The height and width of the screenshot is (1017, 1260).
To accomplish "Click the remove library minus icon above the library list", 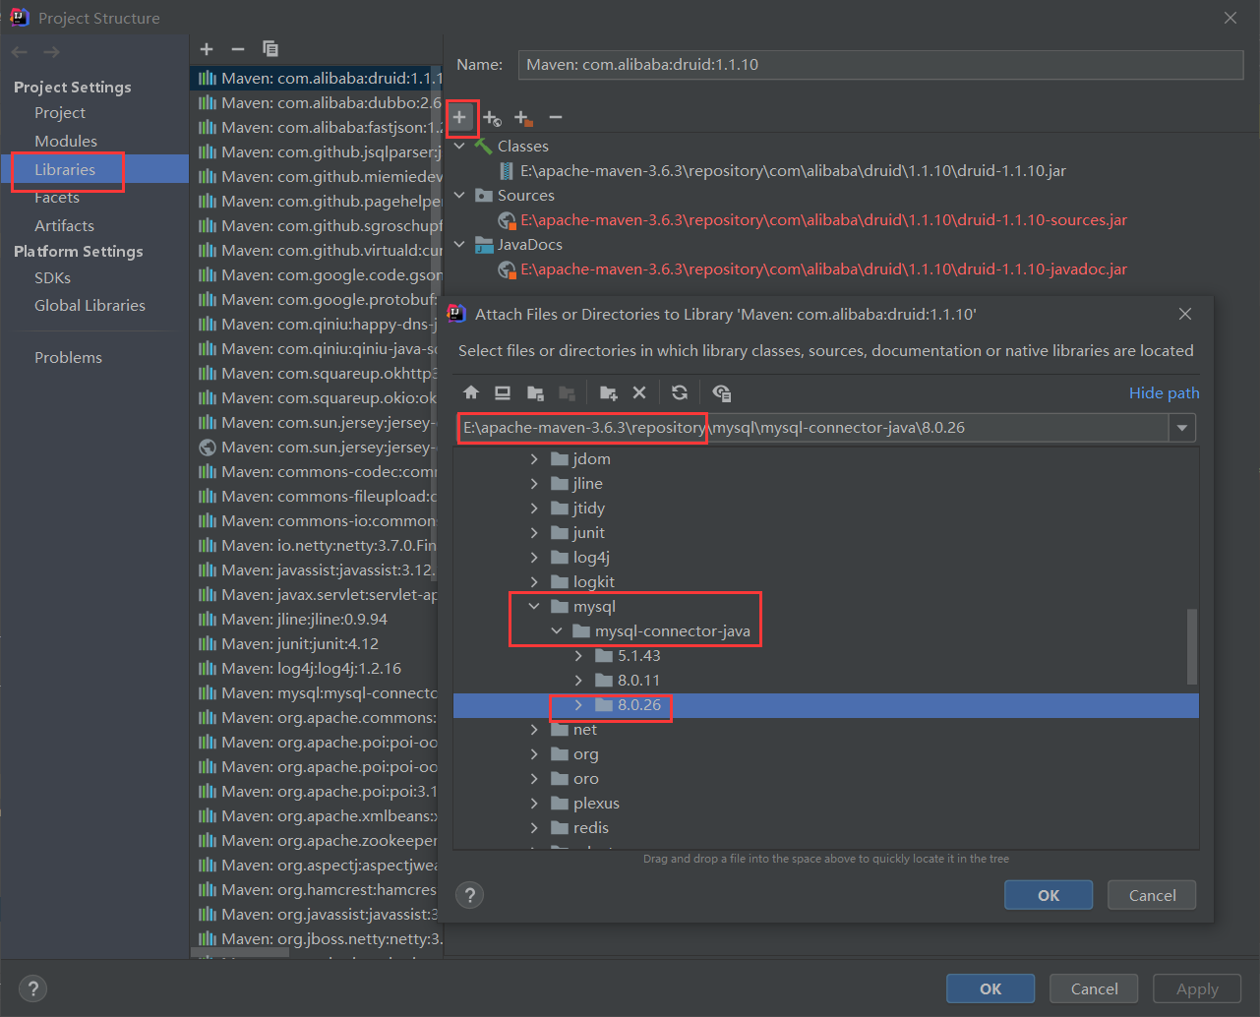I will click(x=237, y=49).
